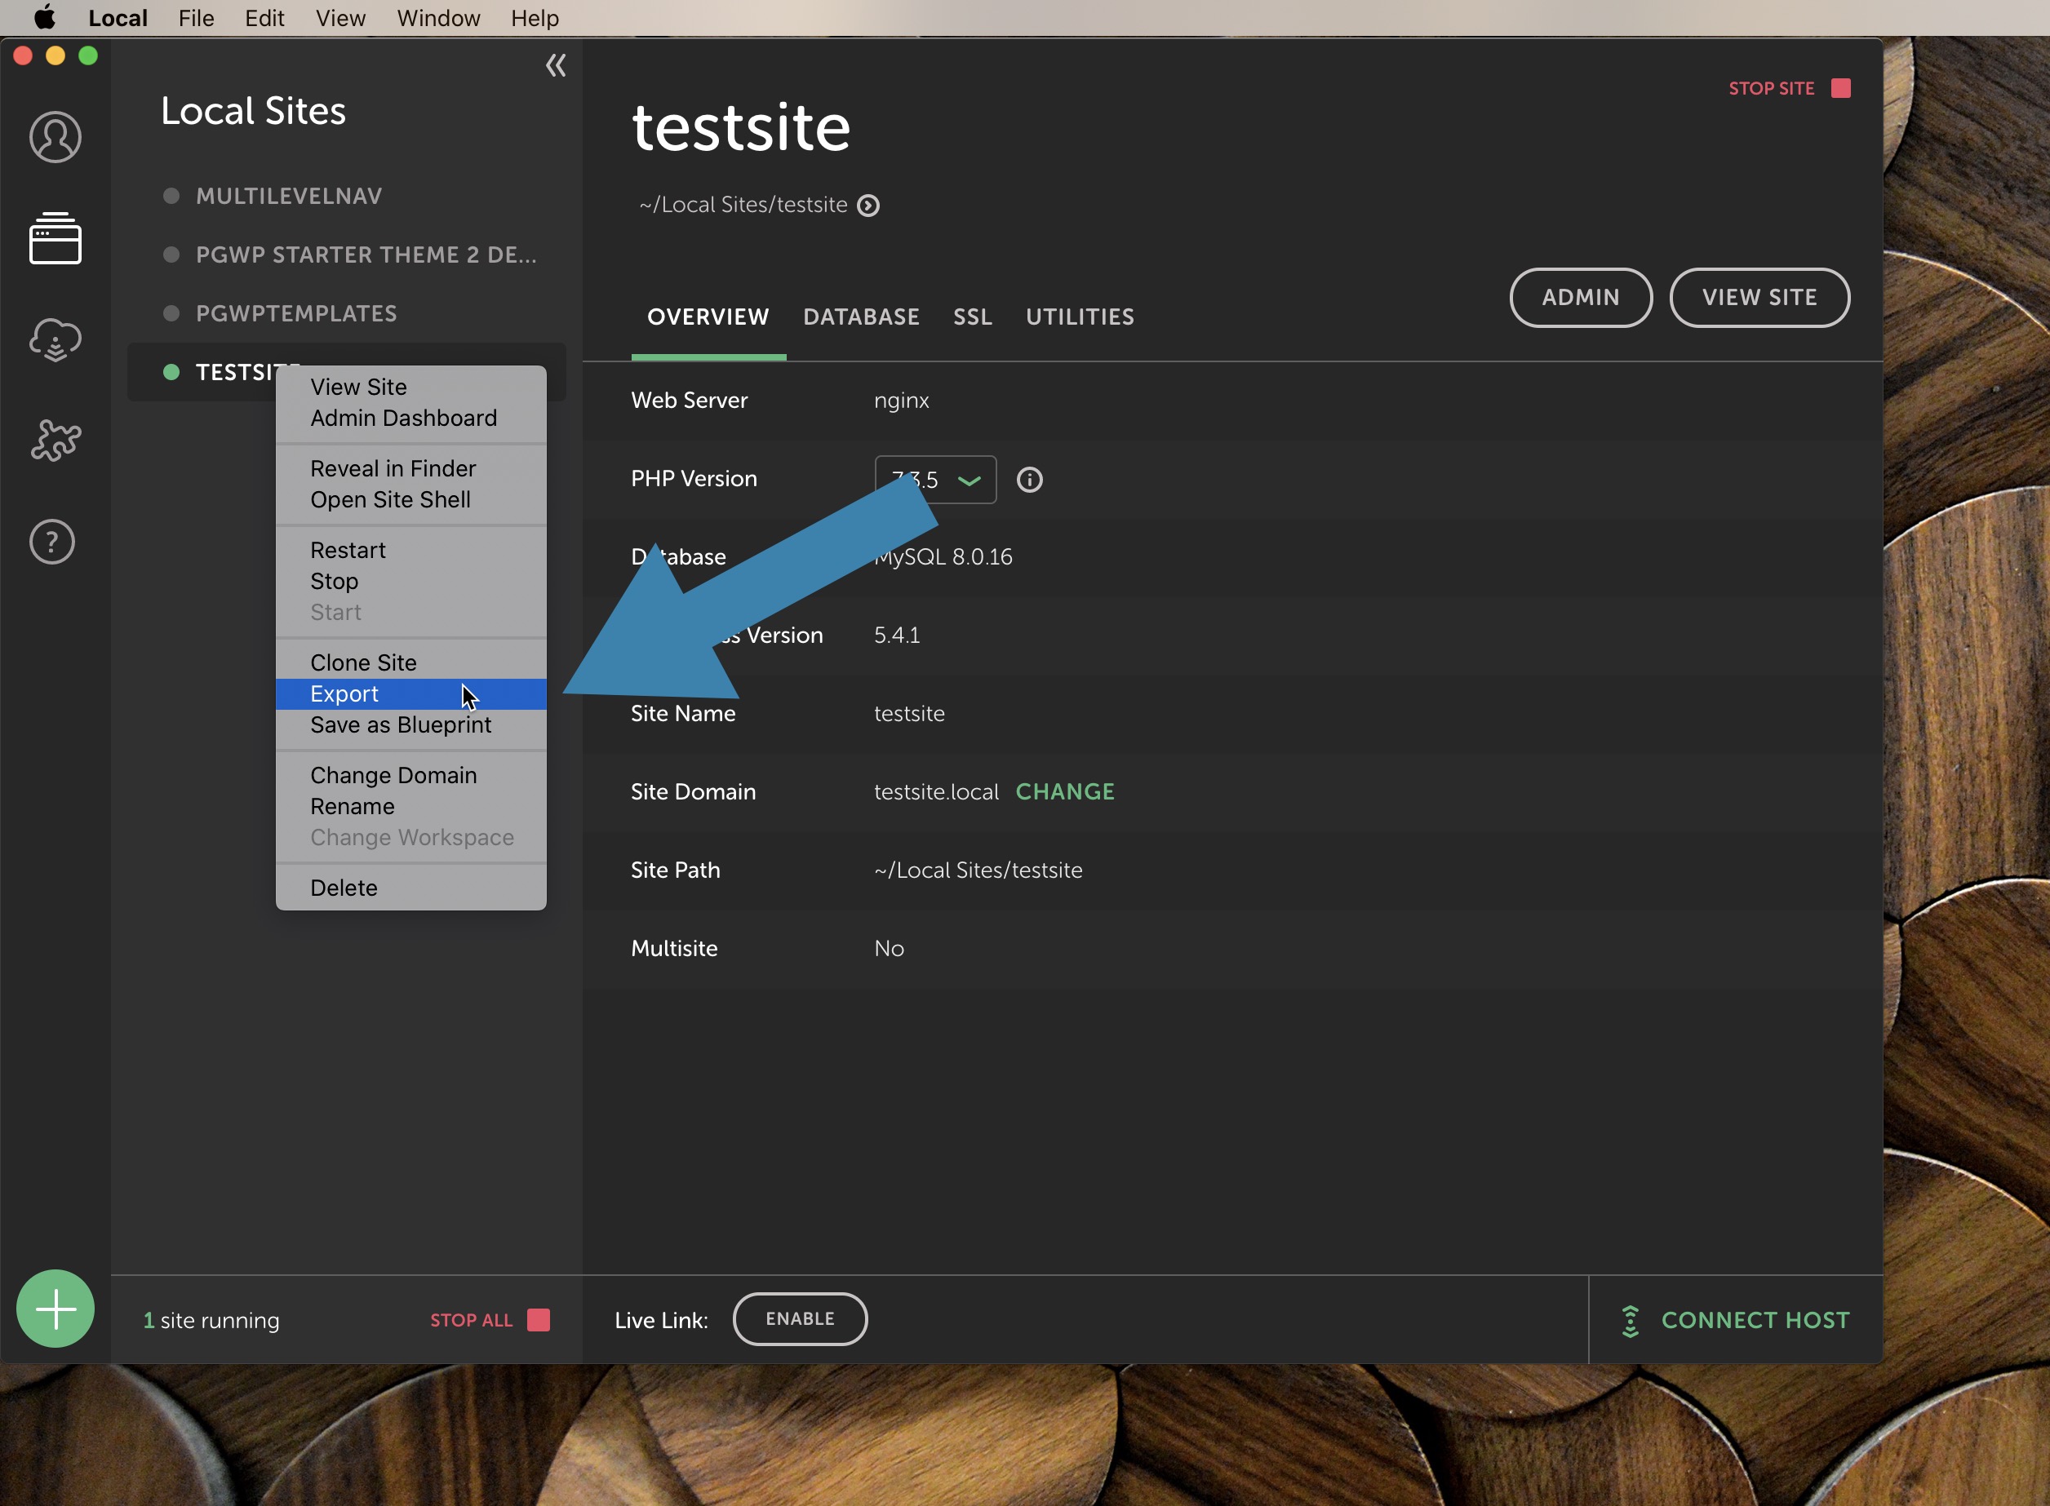Select the Local Sites icon in sidebar

pos(55,239)
